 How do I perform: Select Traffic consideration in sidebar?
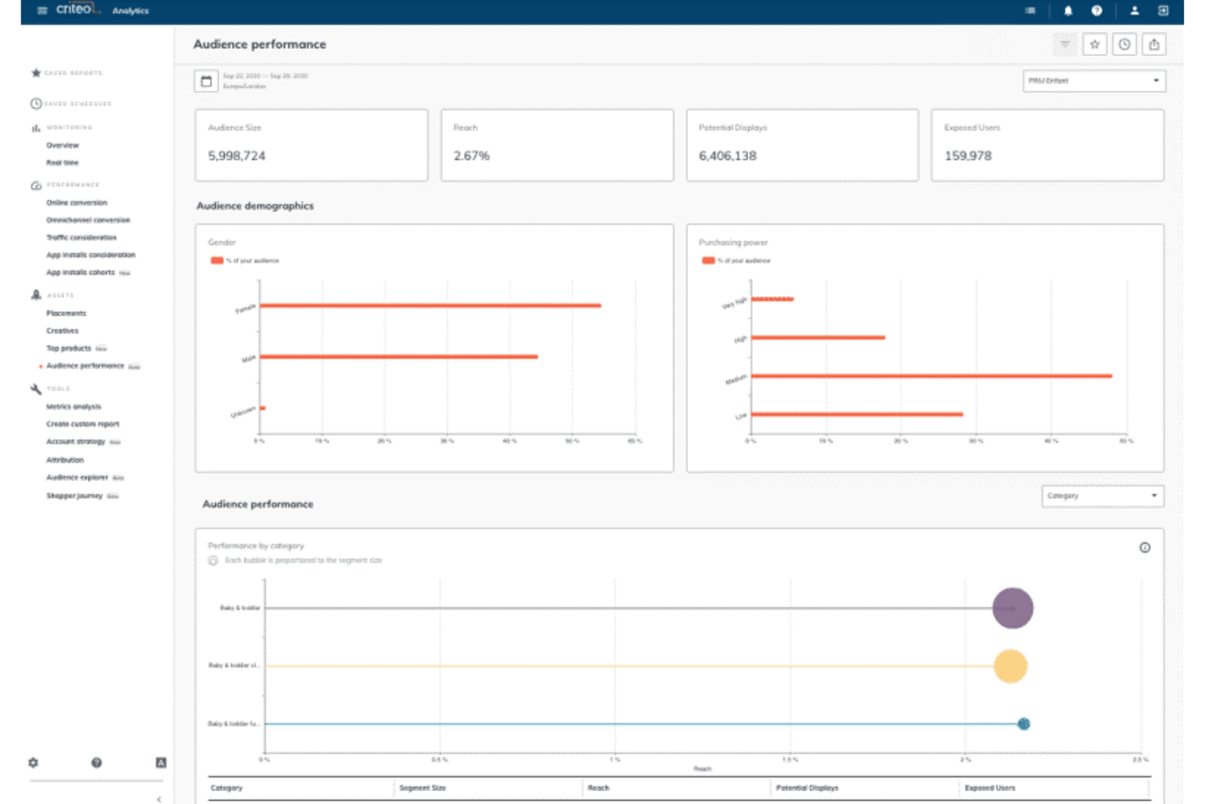pyautogui.click(x=81, y=238)
